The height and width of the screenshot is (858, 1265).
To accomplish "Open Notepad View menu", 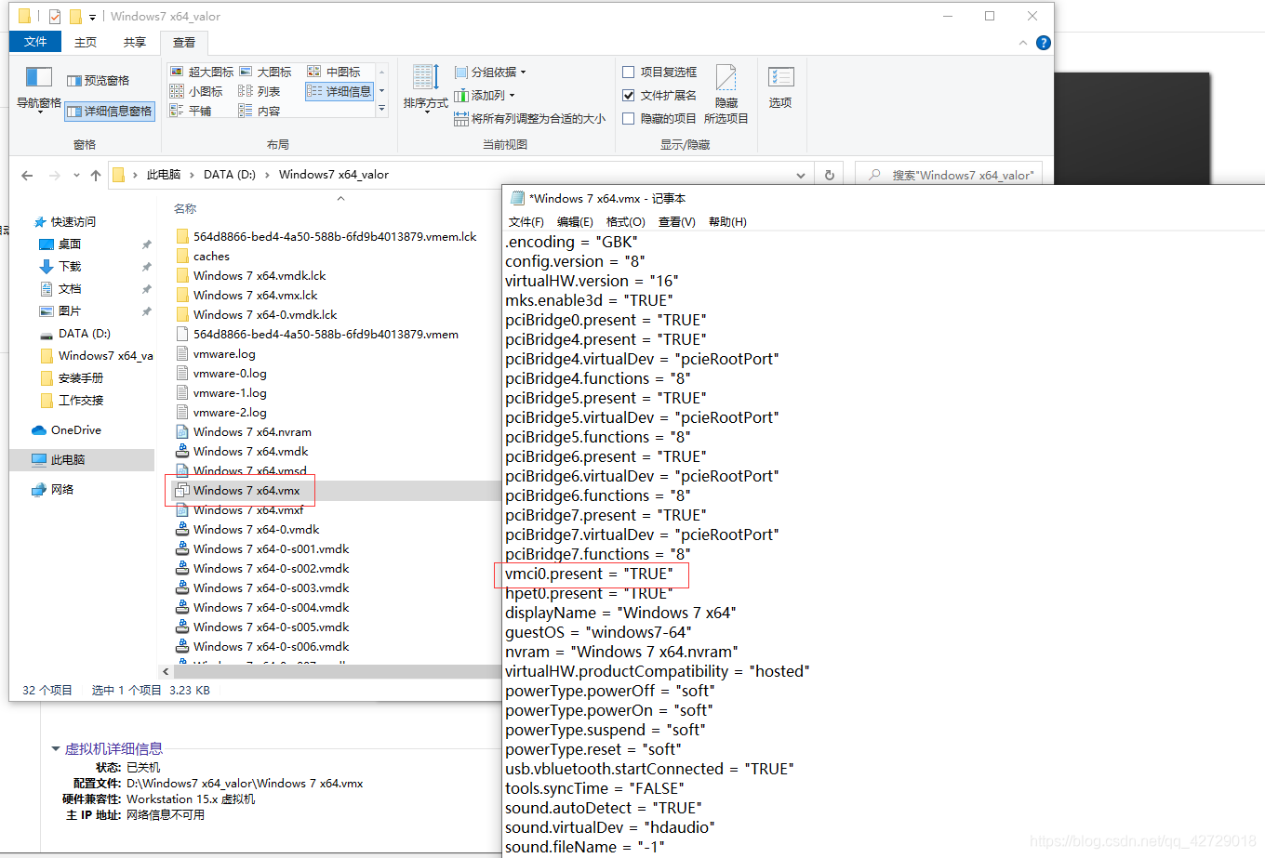I will point(676,221).
